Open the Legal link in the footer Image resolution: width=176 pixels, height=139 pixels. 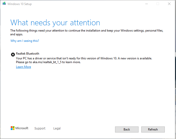point(57,128)
